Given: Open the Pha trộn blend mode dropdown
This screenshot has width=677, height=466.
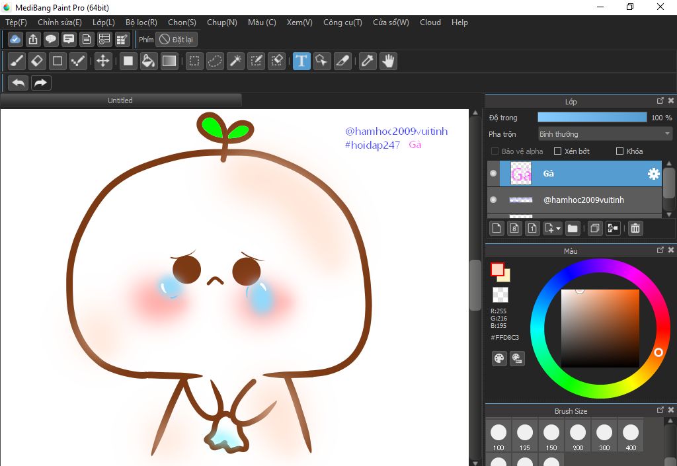Looking at the screenshot, I should (x=606, y=134).
